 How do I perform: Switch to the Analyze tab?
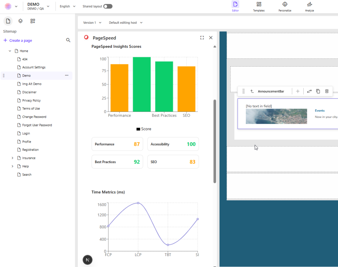[309, 7]
